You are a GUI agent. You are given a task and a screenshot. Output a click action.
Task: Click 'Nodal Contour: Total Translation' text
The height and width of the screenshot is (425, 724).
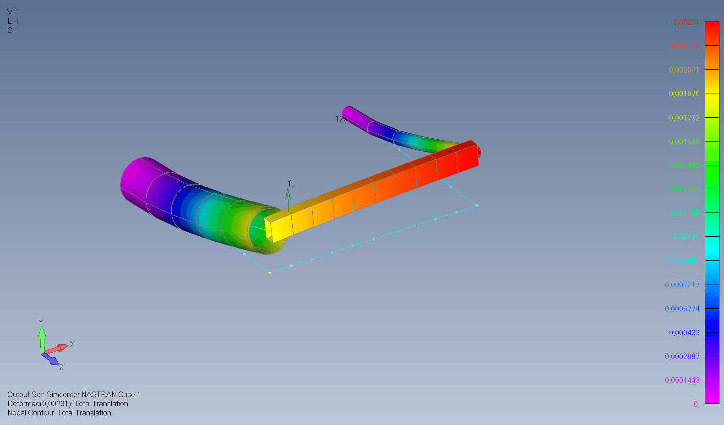(x=59, y=413)
